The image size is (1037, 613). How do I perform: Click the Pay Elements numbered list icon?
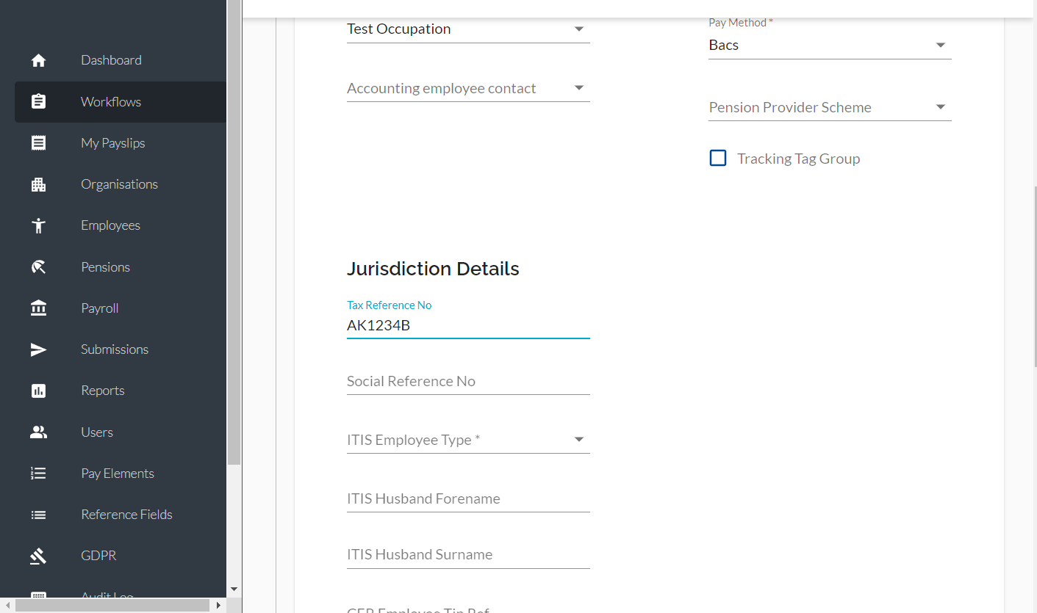click(x=39, y=474)
